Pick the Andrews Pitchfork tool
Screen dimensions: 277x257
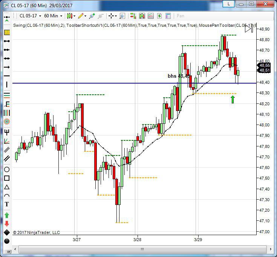click(x=7, y=132)
